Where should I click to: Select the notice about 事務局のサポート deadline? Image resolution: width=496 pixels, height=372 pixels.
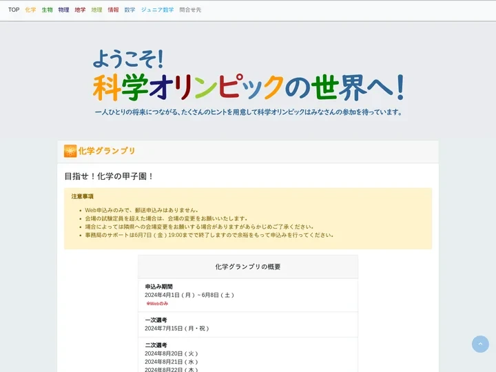click(x=209, y=235)
